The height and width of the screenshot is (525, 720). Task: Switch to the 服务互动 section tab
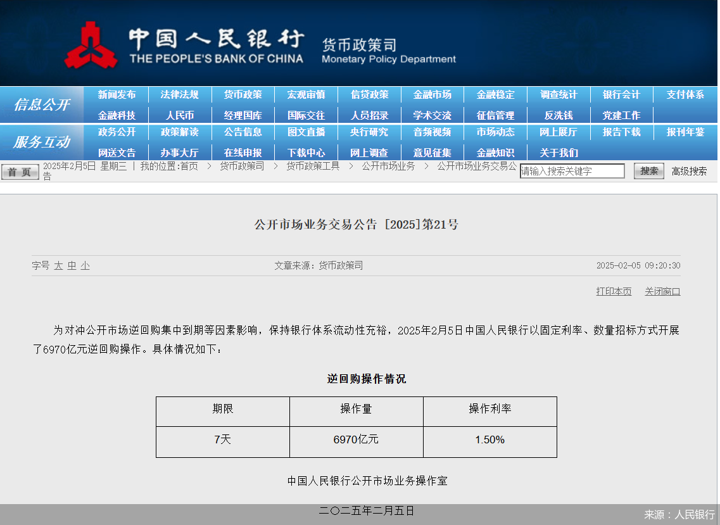pos(41,143)
